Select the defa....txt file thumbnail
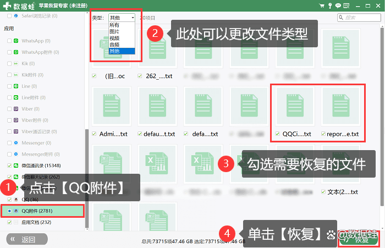 204,106
